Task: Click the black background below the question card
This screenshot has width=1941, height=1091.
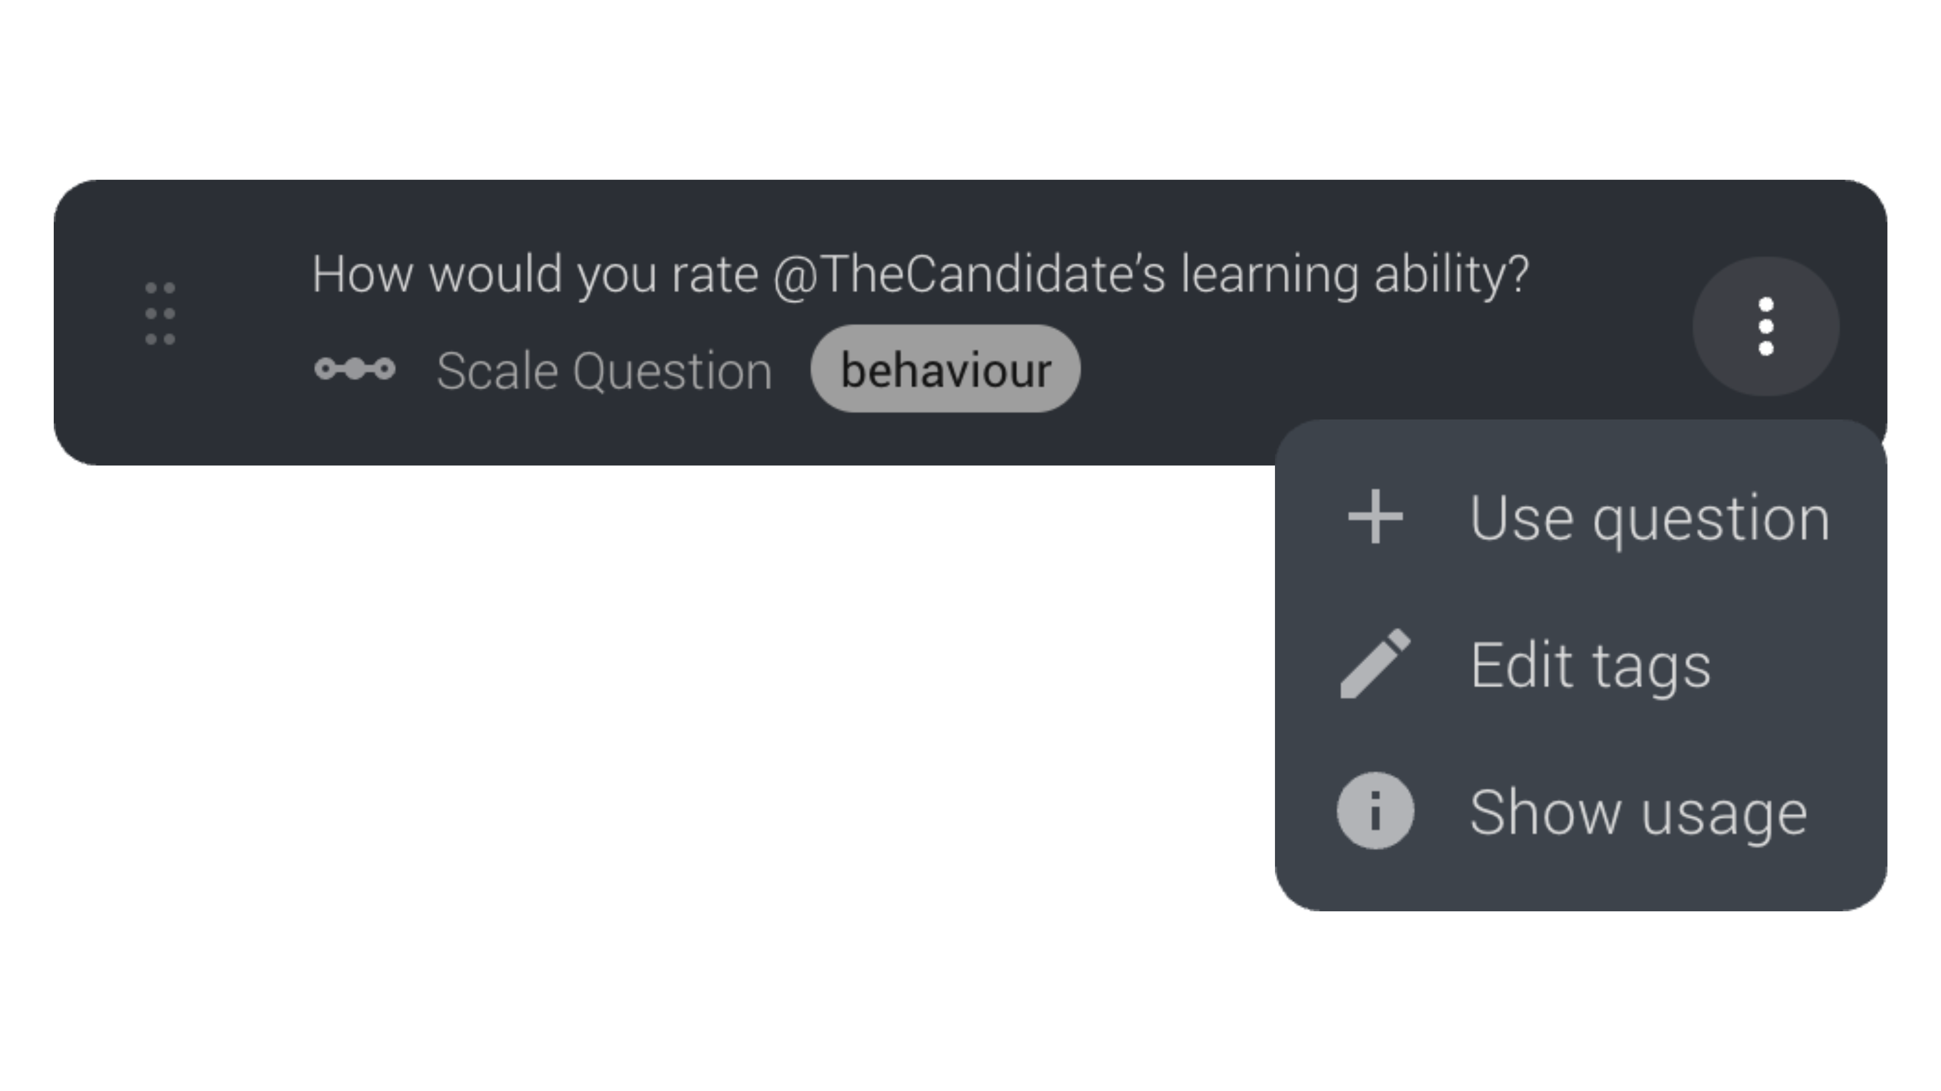Action: [x=603, y=753]
